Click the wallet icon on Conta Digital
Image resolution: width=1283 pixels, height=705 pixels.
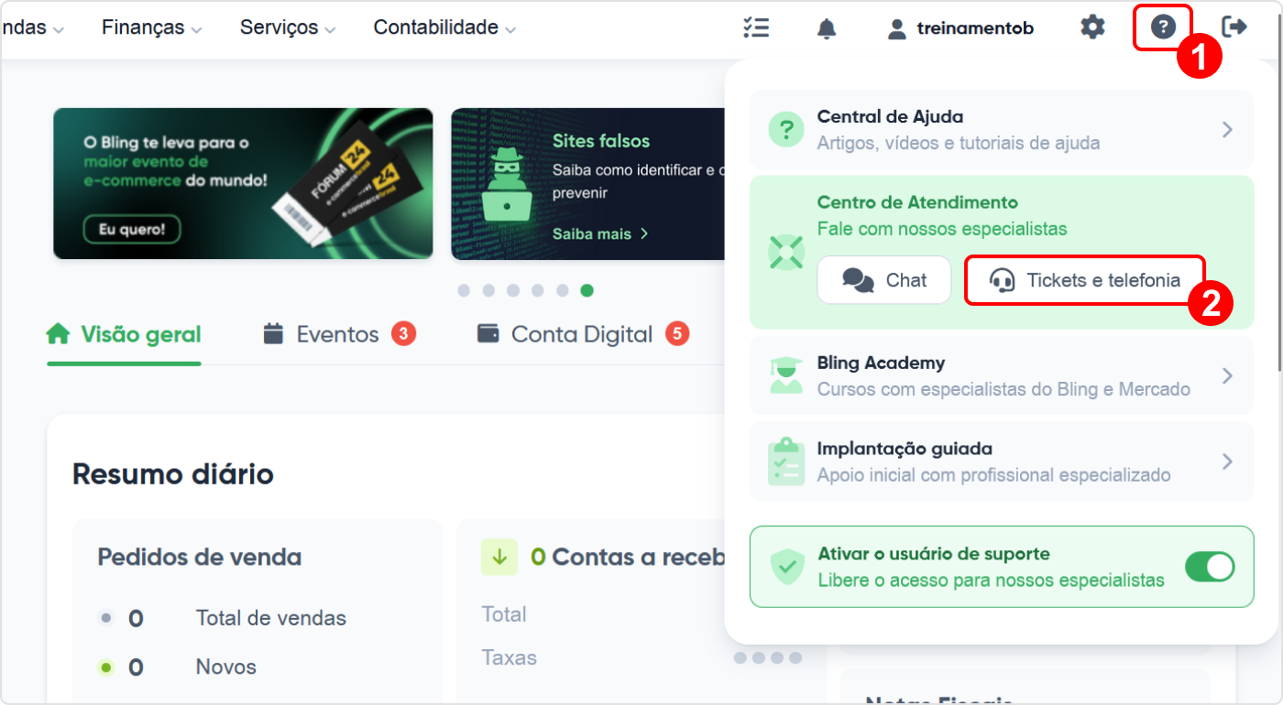tap(488, 333)
